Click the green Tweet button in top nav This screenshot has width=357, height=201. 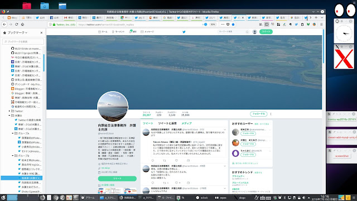pos(266,32)
